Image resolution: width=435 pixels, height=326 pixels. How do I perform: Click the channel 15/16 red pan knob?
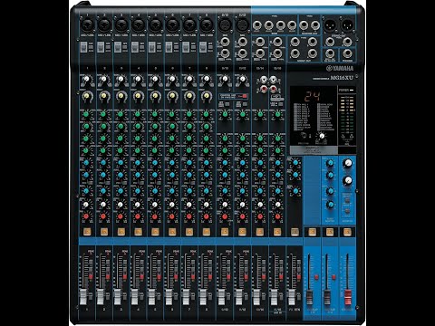pyautogui.click(x=277, y=216)
